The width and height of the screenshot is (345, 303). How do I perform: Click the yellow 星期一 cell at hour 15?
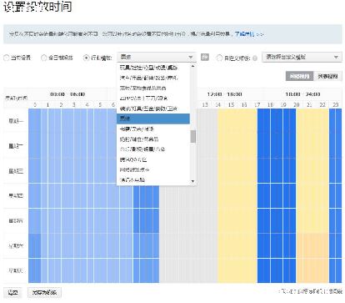point(231,121)
